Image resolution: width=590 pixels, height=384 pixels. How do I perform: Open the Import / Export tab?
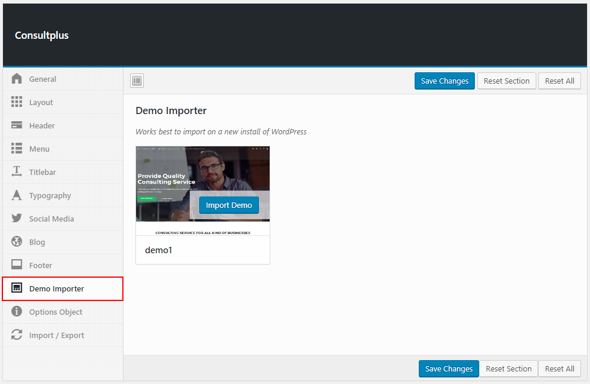pos(57,335)
